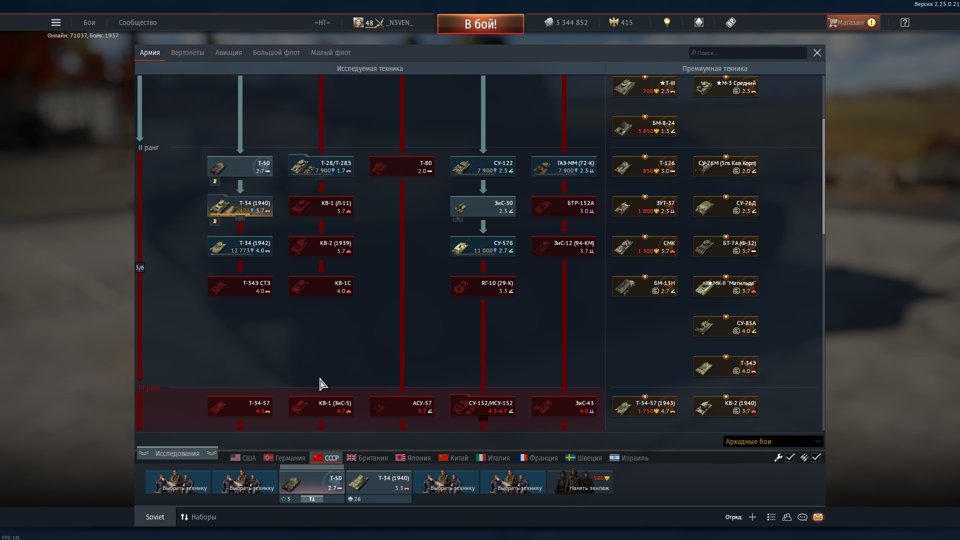Select premium БМ-8-24 vehicle
Screen dimensions: 960x540
(x=645, y=126)
